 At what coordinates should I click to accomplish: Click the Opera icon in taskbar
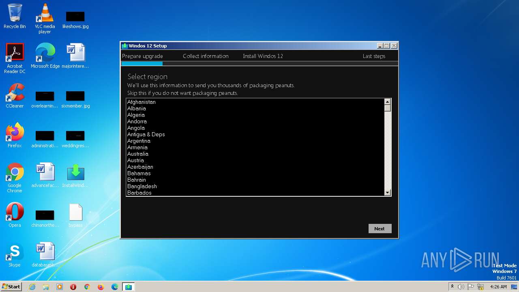[73, 287]
